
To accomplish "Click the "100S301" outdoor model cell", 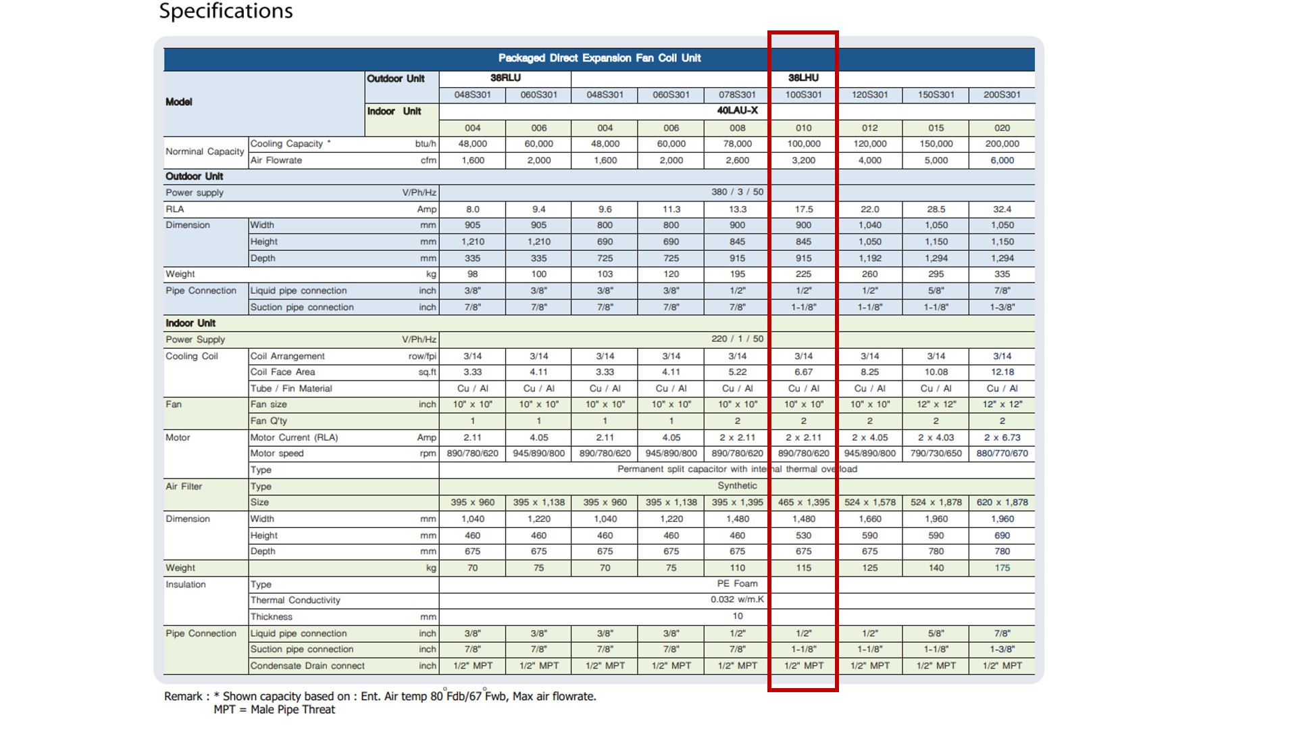I will pyautogui.click(x=803, y=95).
